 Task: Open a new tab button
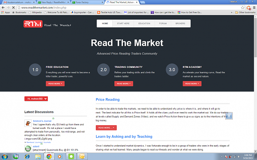coord(142,2)
